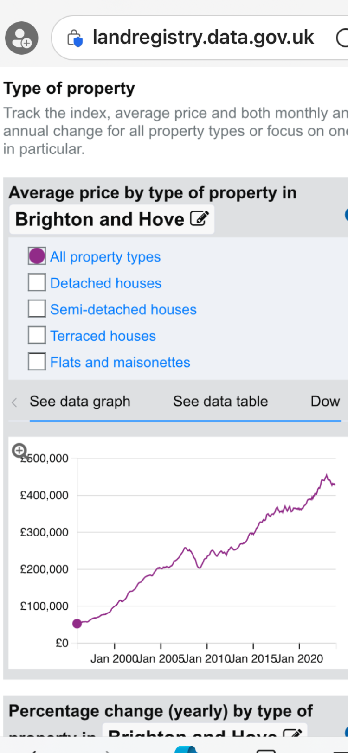
Task: Enable Flats and maisonettes checkbox
Action: (x=37, y=361)
